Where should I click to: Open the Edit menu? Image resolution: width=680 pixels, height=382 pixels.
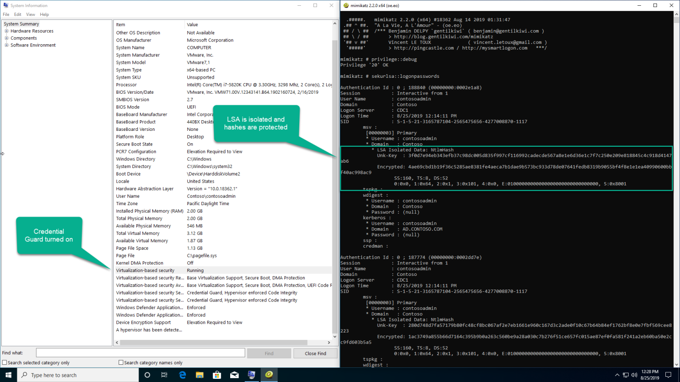18,15
